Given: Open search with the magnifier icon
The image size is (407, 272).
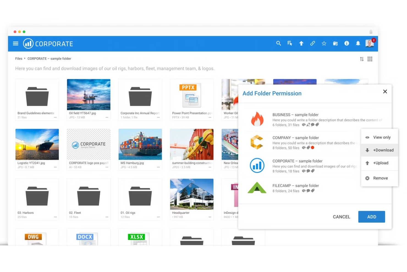Looking at the screenshot, I should click(279, 43).
